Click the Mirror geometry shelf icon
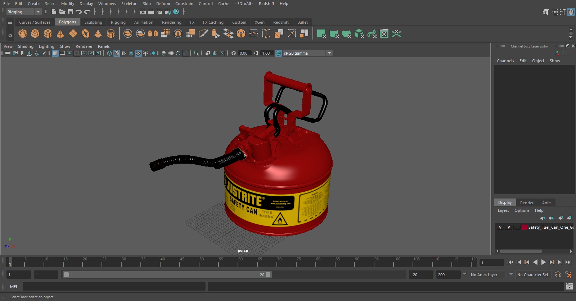The image size is (576, 301). click(x=153, y=34)
